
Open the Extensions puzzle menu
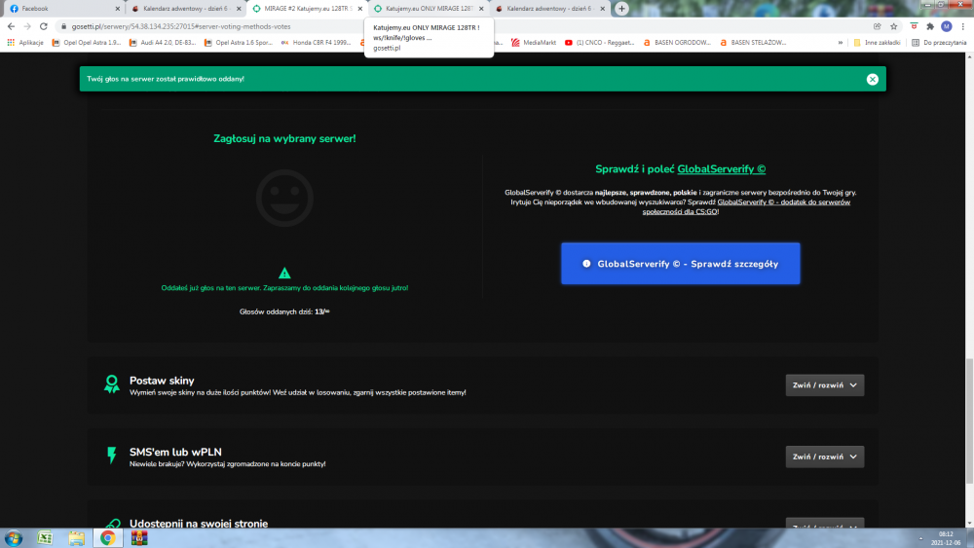pos(930,26)
